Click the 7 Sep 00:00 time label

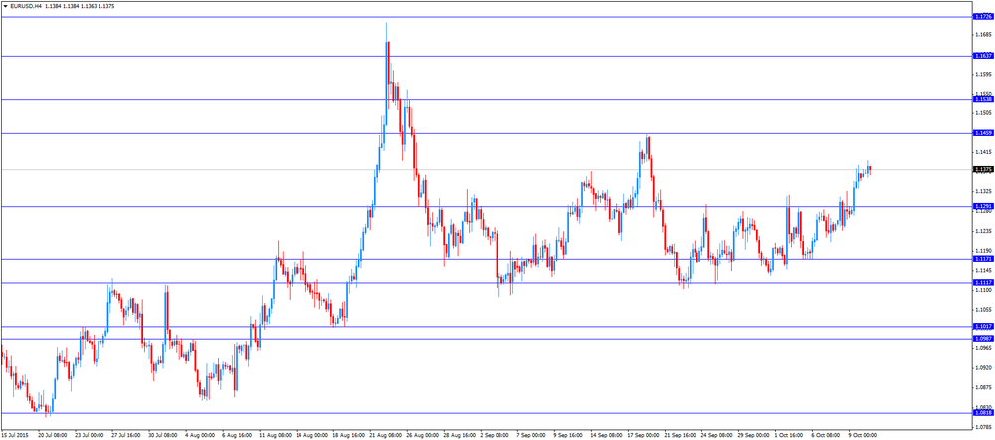point(533,436)
